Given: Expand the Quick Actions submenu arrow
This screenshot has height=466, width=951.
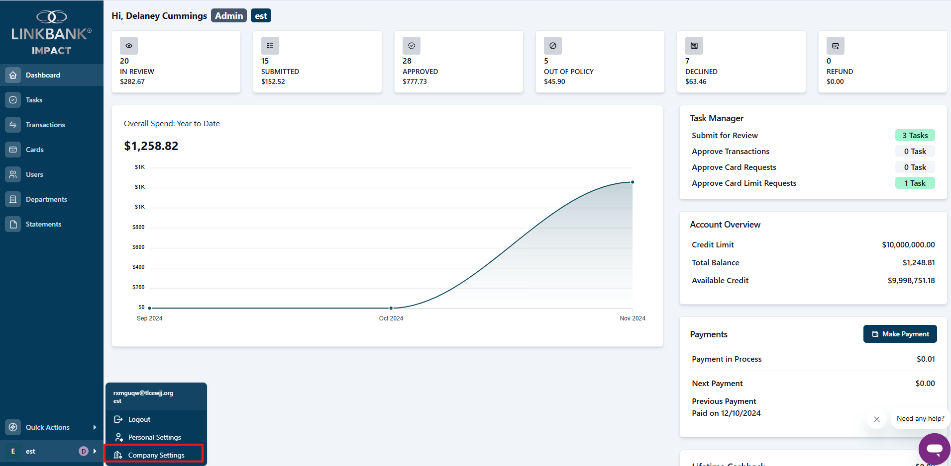Looking at the screenshot, I should point(95,427).
